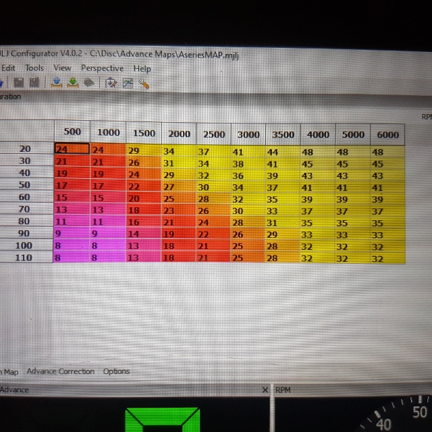Select cell 23 at 2000 RPM, load 70
This screenshot has width=432, height=432.
[x=178, y=210]
